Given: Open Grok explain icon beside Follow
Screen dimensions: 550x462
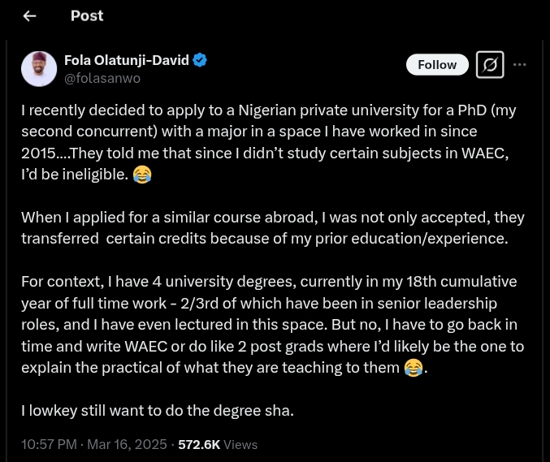Looking at the screenshot, I should (490, 65).
